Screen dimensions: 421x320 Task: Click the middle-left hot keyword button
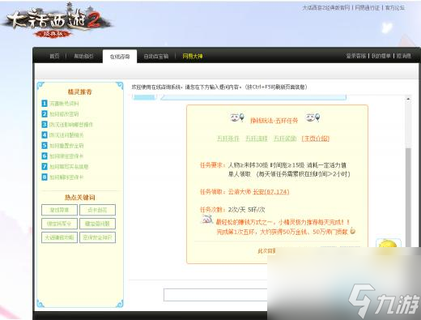pyautogui.click(x=59, y=224)
